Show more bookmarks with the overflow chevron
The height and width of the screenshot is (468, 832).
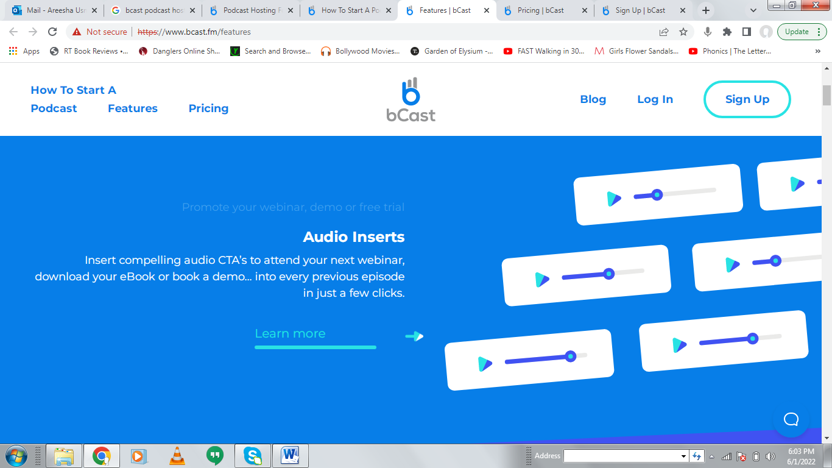tap(818, 51)
